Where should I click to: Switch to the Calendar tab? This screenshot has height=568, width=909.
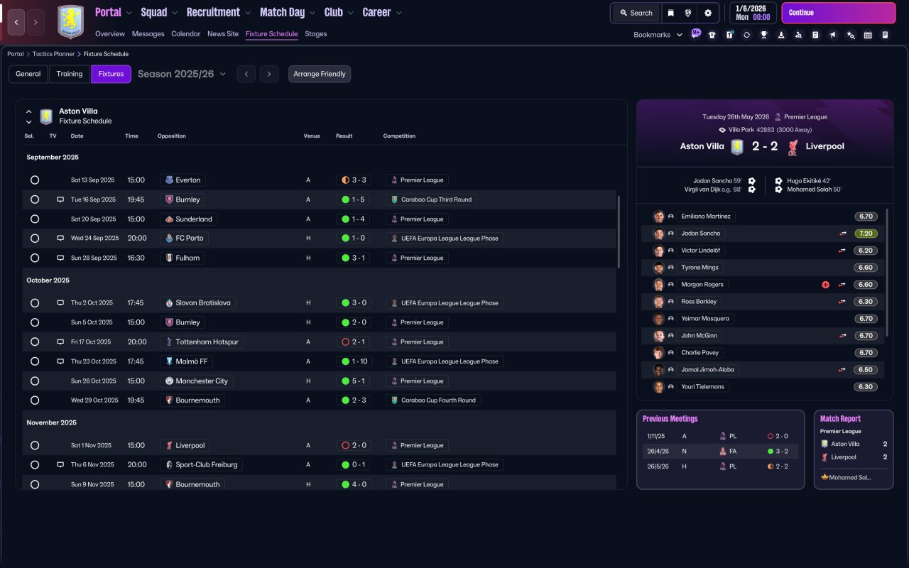(186, 34)
